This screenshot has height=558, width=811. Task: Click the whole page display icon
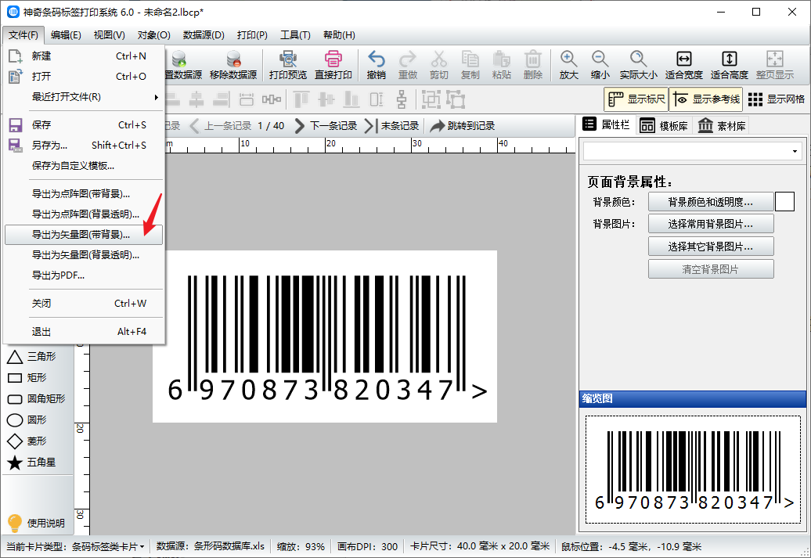click(x=774, y=65)
